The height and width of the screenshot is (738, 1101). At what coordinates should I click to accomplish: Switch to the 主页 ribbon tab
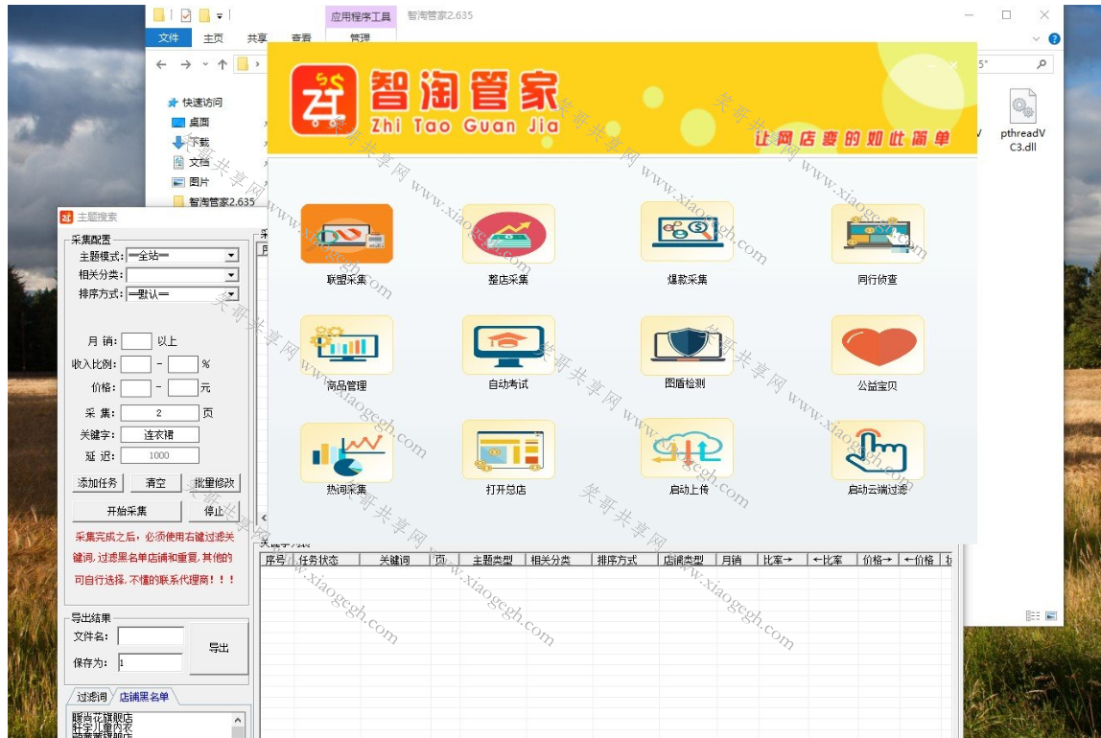tap(214, 38)
